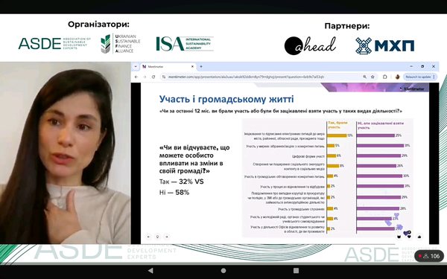447x279 pixels.
Task: Reload the Mentimeter page
Action: [153, 77]
